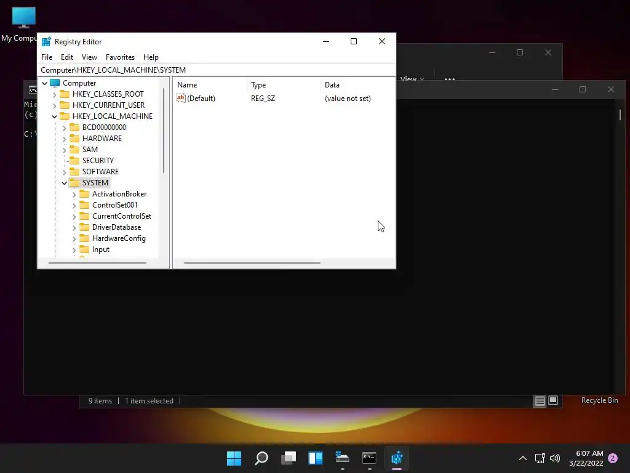Switch to Command Prompt on the taskbar

(x=369, y=458)
